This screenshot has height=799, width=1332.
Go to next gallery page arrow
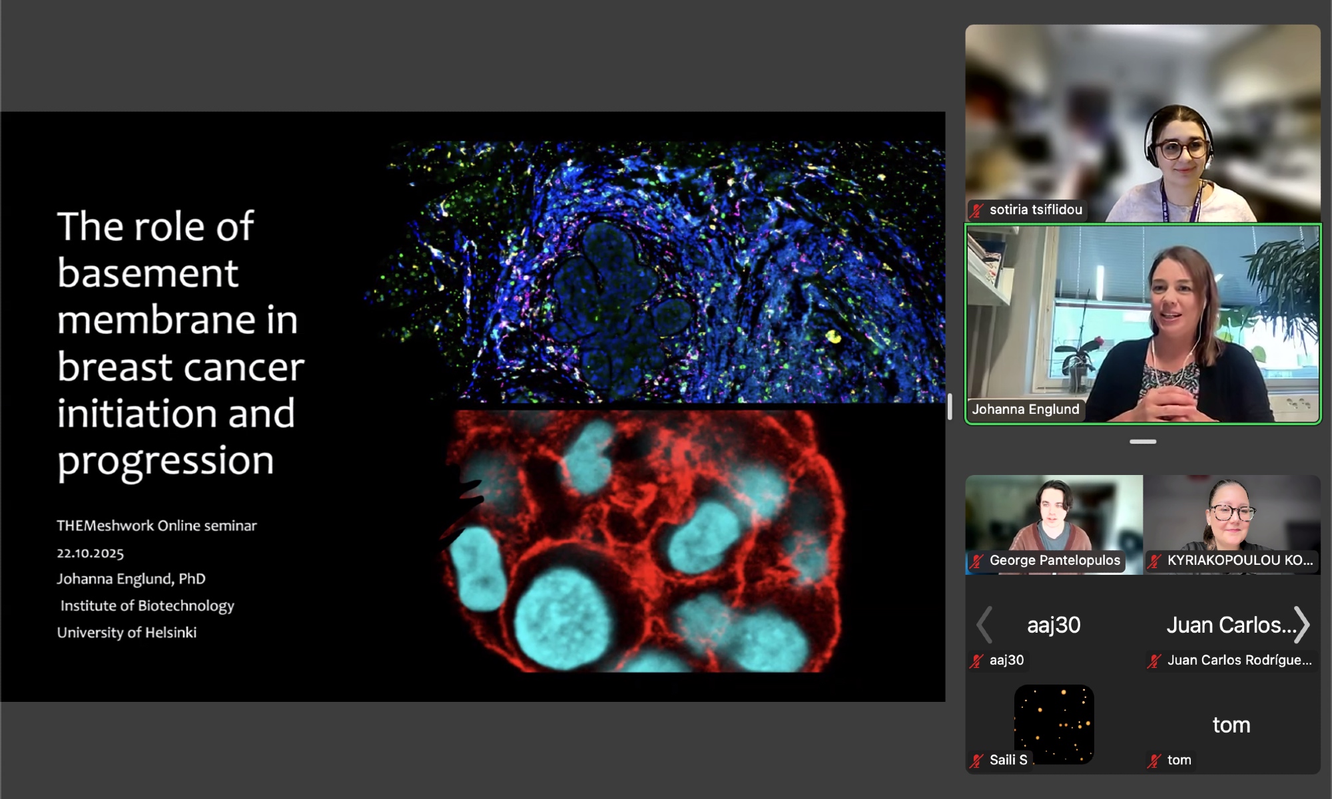click(1301, 625)
